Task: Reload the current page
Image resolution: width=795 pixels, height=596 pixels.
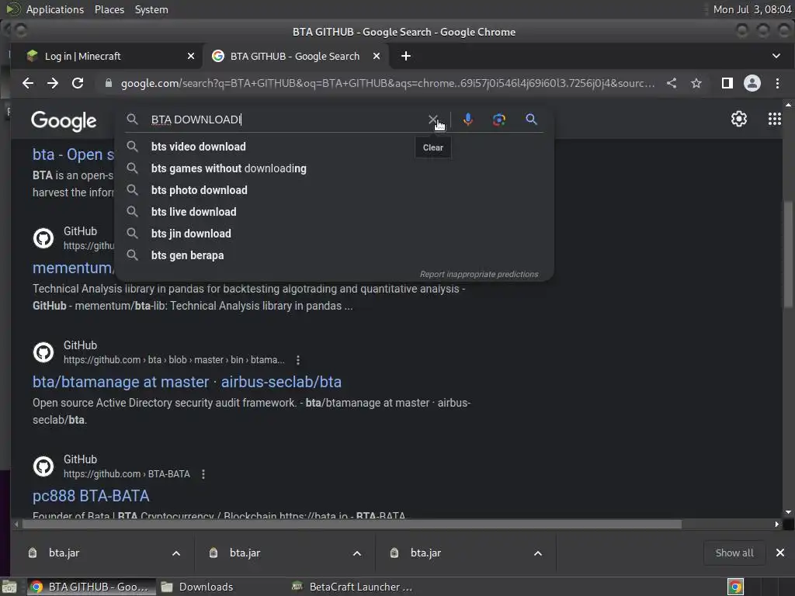Action: [78, 83]
